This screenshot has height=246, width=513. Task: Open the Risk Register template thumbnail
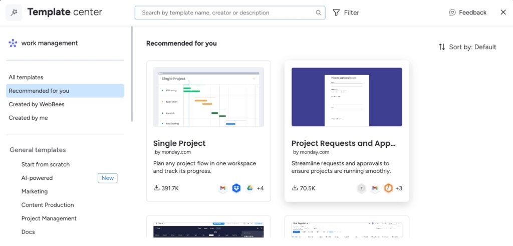(x=347, y=230)
